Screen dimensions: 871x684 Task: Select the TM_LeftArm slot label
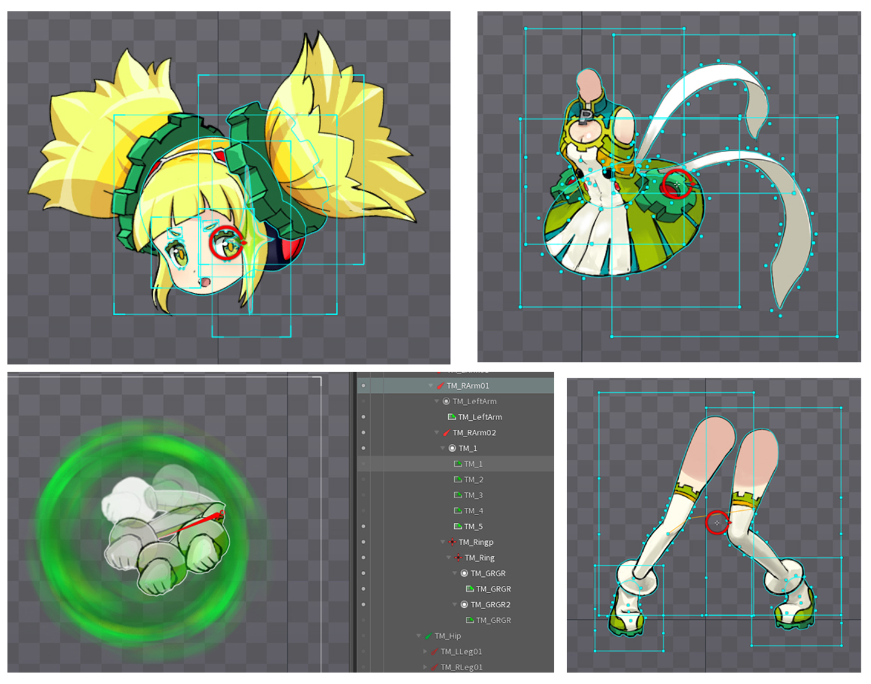coord(475,401)
